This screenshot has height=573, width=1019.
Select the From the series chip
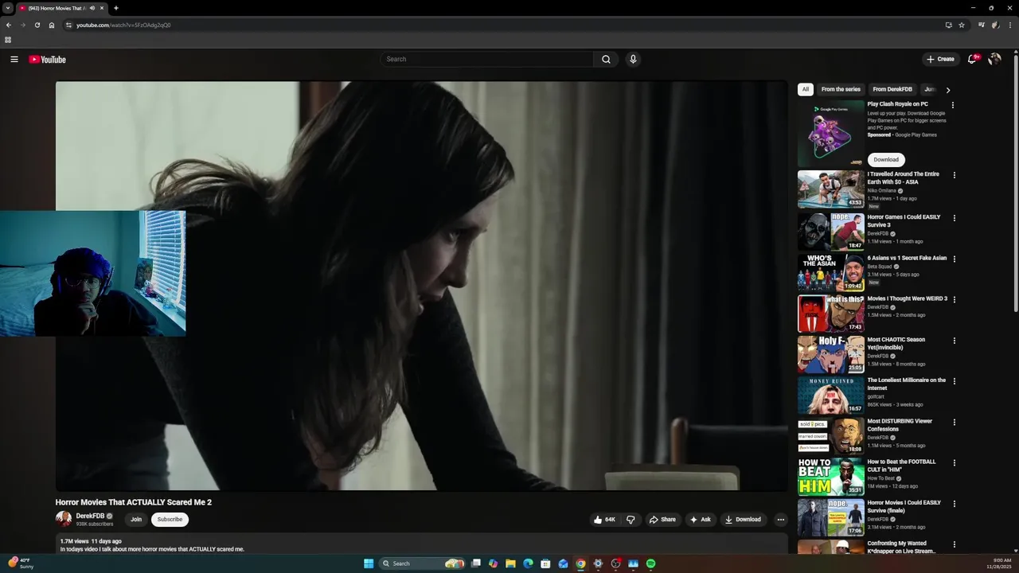tap(841, 89)
